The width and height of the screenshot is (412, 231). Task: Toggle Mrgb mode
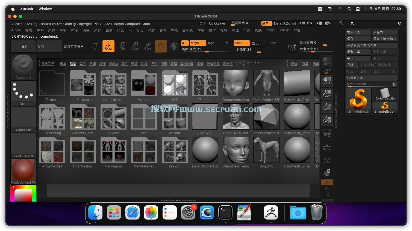(198, 43)
